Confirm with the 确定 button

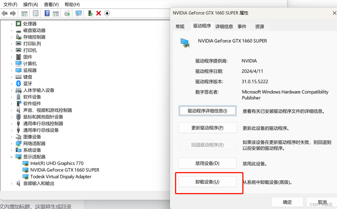tap(287, 202)
